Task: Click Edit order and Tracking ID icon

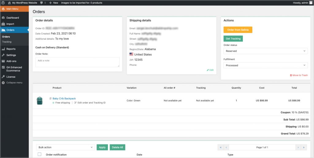Action: click(75, 103)
